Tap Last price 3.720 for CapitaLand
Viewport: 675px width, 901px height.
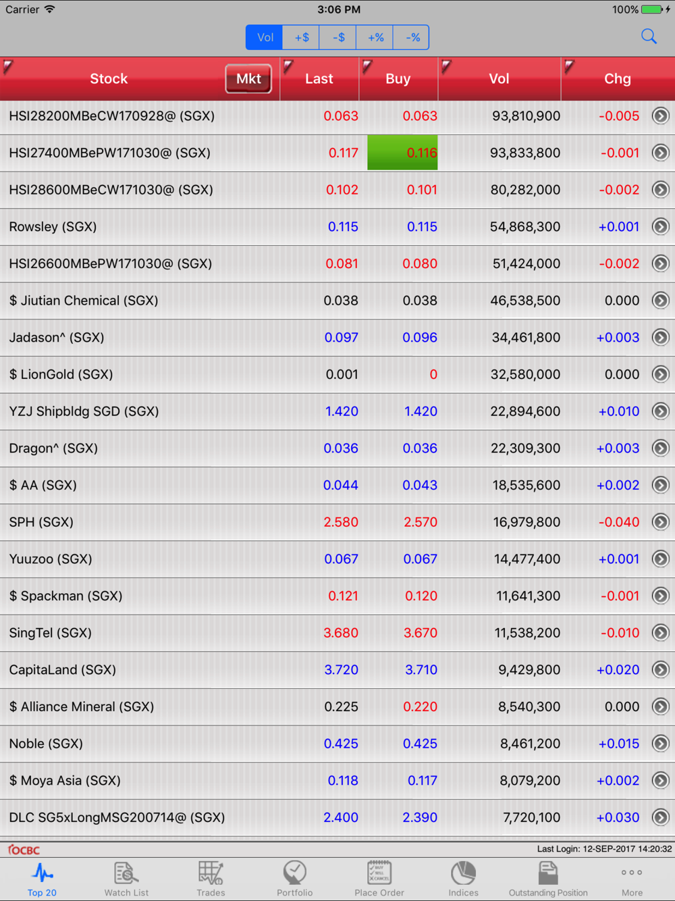[341, 670]
